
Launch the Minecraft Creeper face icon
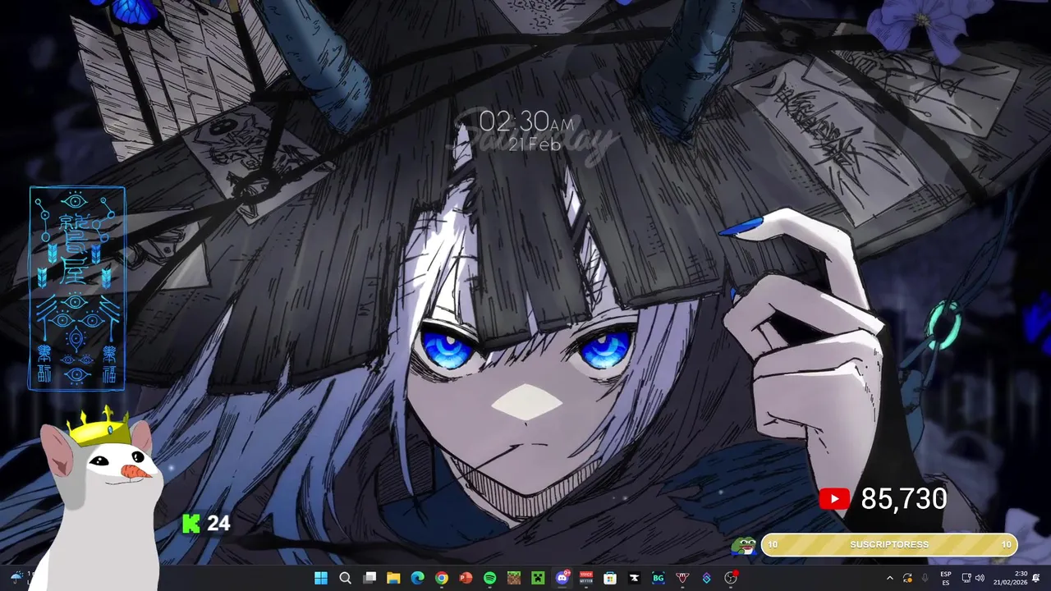point(538,578)
